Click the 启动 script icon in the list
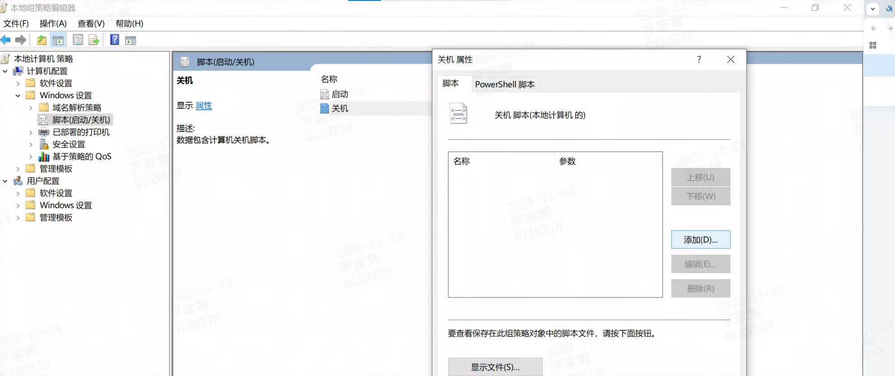 pos(324,94)
